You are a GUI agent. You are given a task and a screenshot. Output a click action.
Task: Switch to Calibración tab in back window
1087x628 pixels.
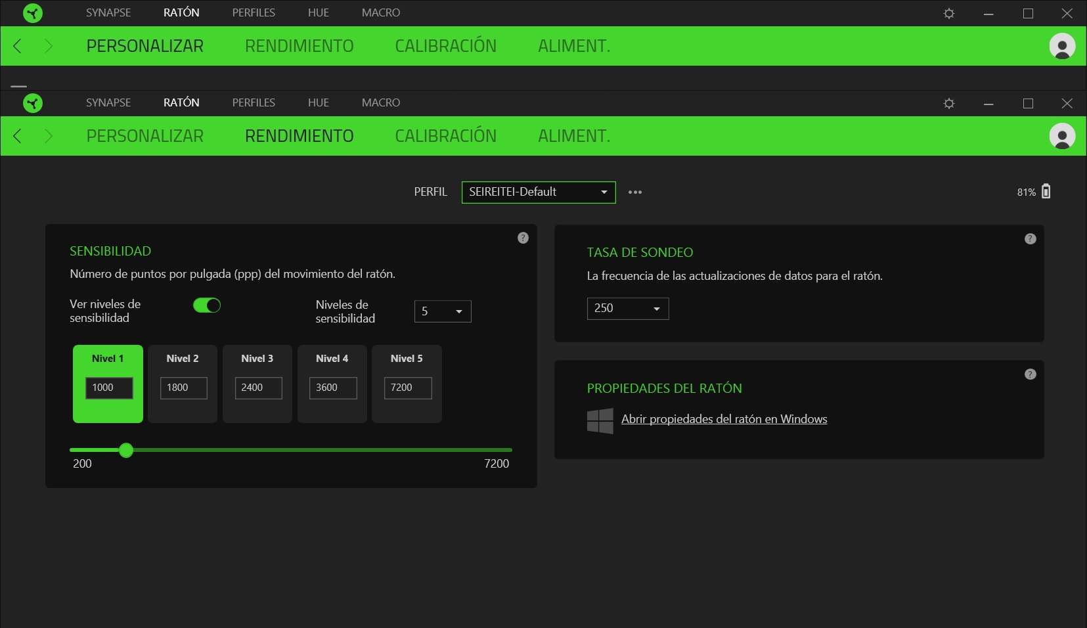pyautogui.click(x=446, y=45)
